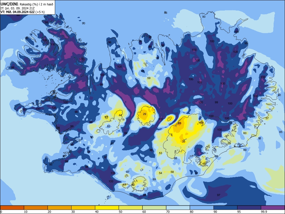The height and width of the screenshot is (214, 285).
Task: Click the dark orange 0–10 legend swatch
Action: (12, 208)
